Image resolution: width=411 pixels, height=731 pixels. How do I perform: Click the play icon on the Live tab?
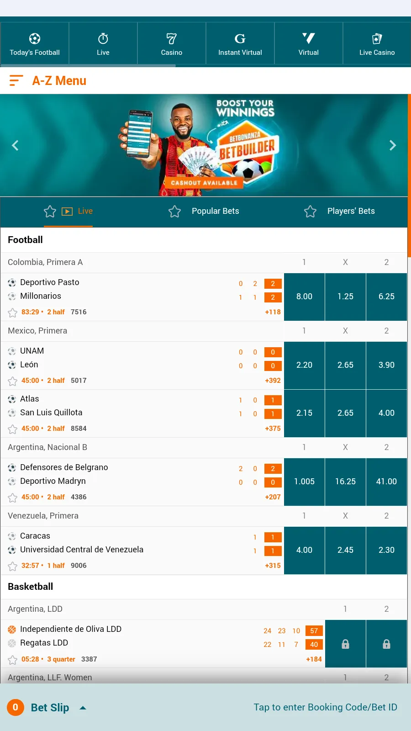pyautogui.click(x=67, y=211)
